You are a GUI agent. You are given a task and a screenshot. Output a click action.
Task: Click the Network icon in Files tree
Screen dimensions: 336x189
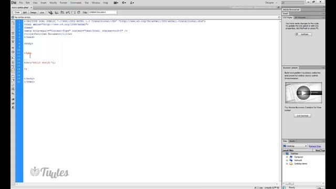pyautogui.click(x=291, y=160)
